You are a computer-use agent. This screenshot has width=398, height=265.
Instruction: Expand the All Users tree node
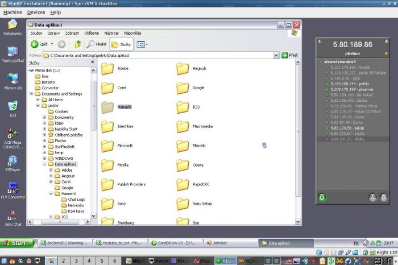[38, 100]
